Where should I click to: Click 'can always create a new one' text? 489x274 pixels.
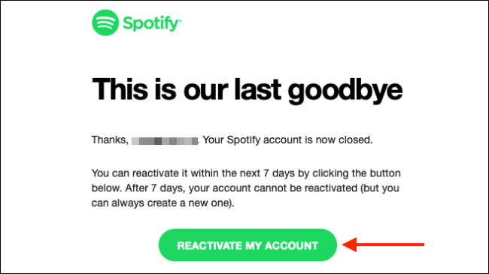pos(161,203)
